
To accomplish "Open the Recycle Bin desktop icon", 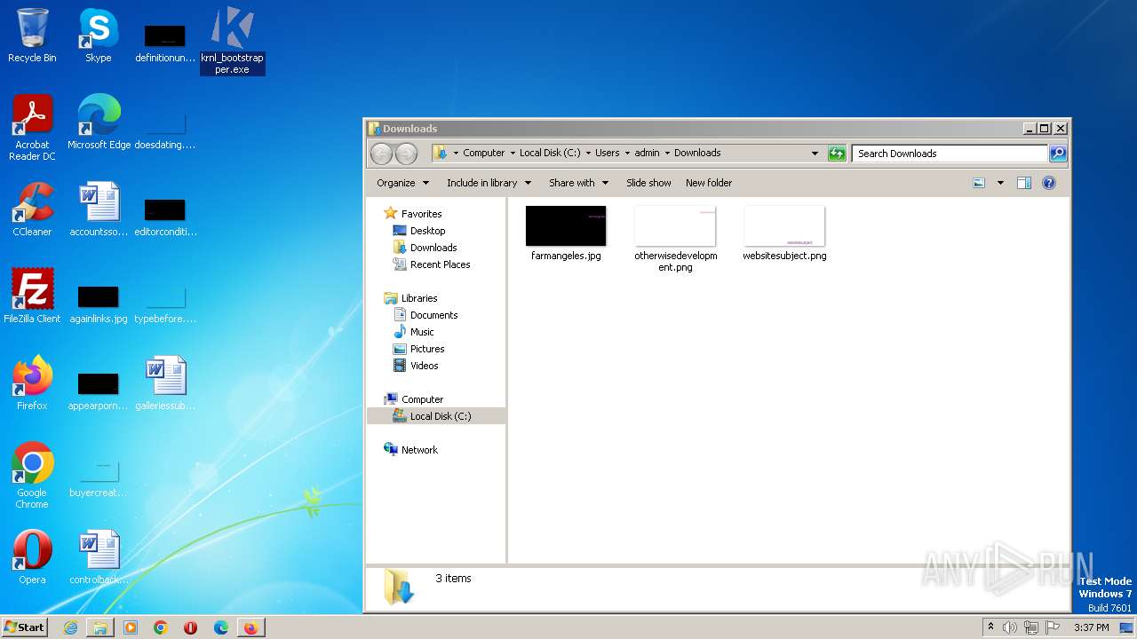I will 32,35.
